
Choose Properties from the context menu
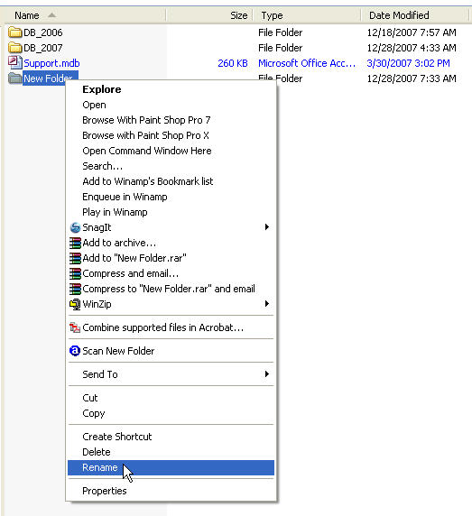171,491
